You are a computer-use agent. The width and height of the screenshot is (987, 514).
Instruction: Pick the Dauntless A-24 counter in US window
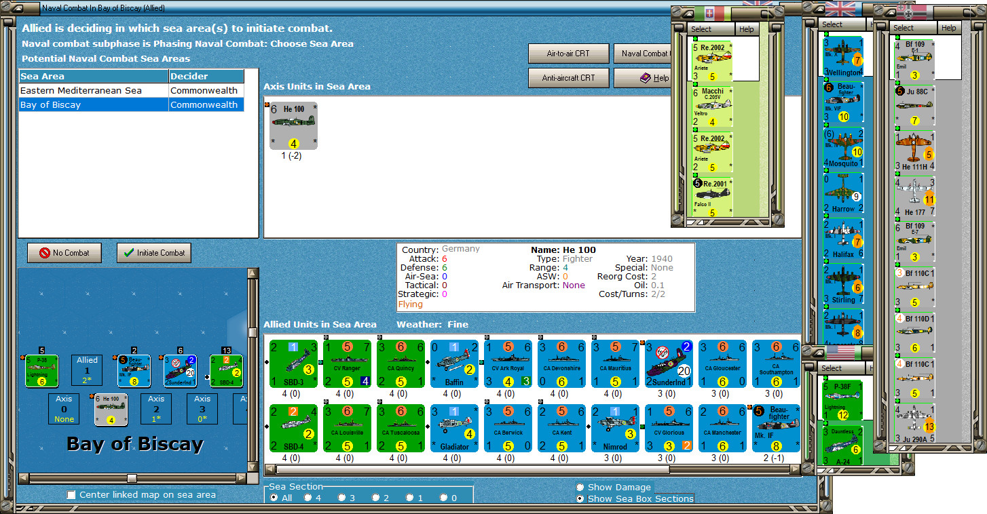(843, 444)
